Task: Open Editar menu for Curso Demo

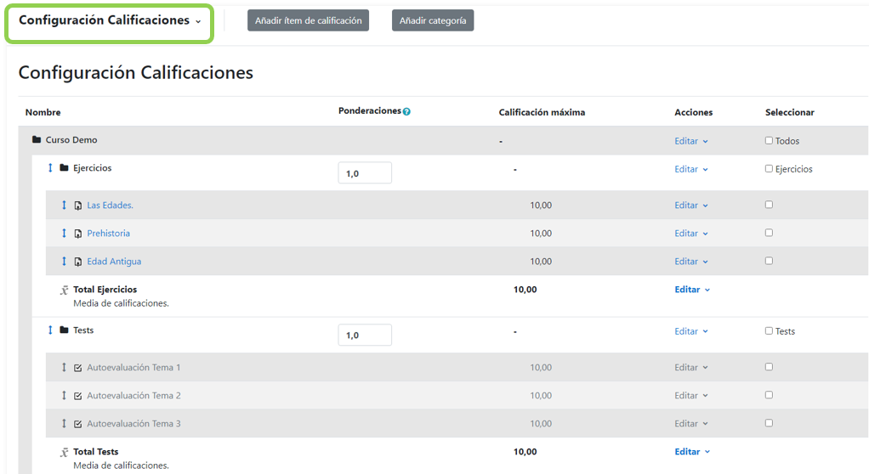Action: 691,141
